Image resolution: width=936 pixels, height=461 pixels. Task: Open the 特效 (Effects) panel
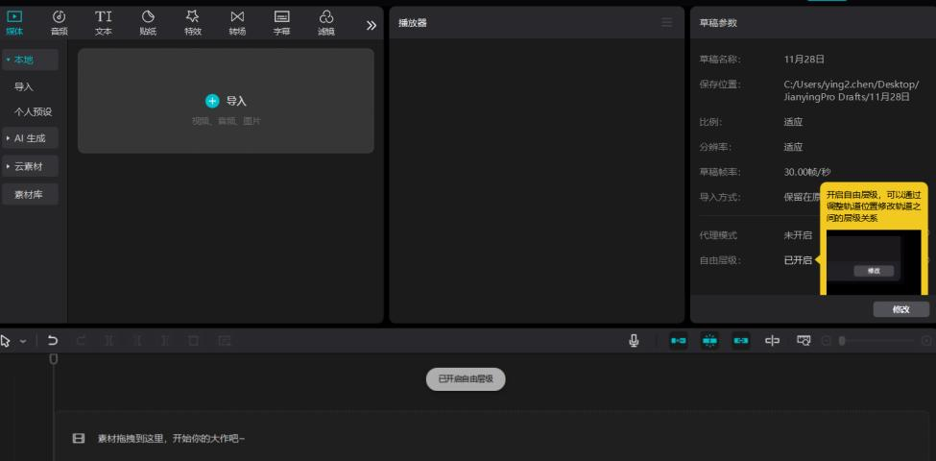tap(193, 22)
